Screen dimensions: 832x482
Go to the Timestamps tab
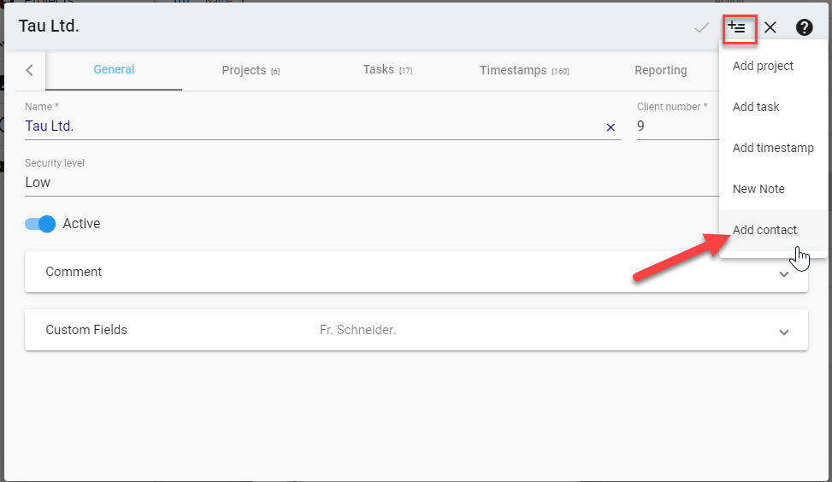523,70
